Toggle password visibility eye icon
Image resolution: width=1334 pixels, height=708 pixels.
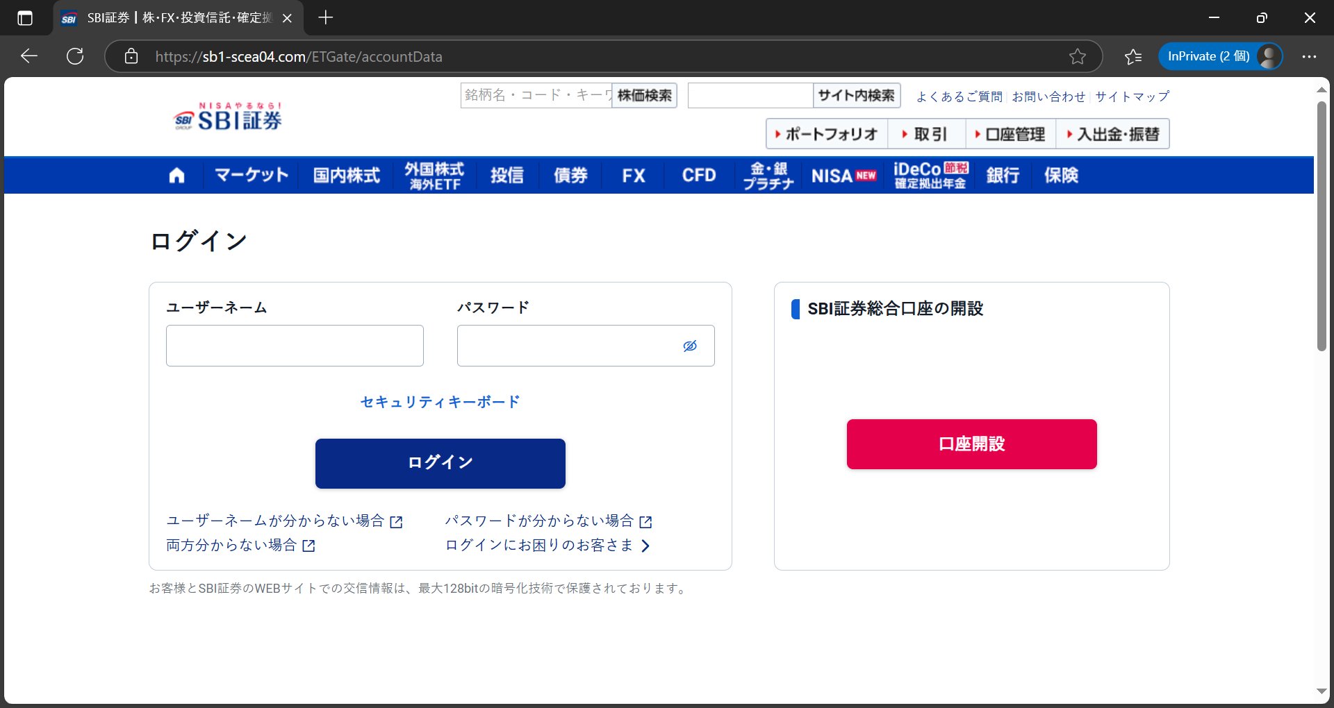pyautogui.click(x=690, y=346)
